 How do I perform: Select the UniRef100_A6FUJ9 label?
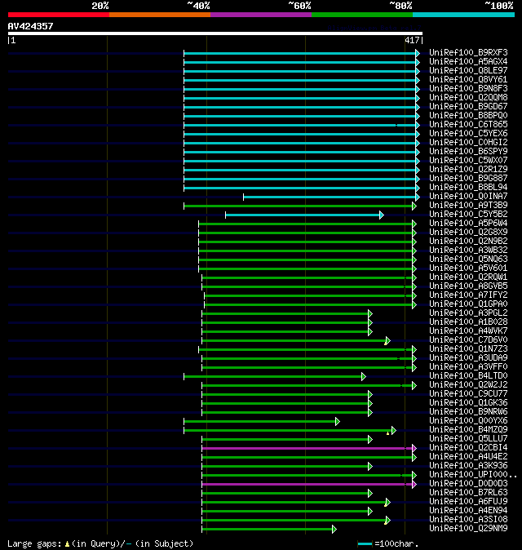(x=468, y=501)
